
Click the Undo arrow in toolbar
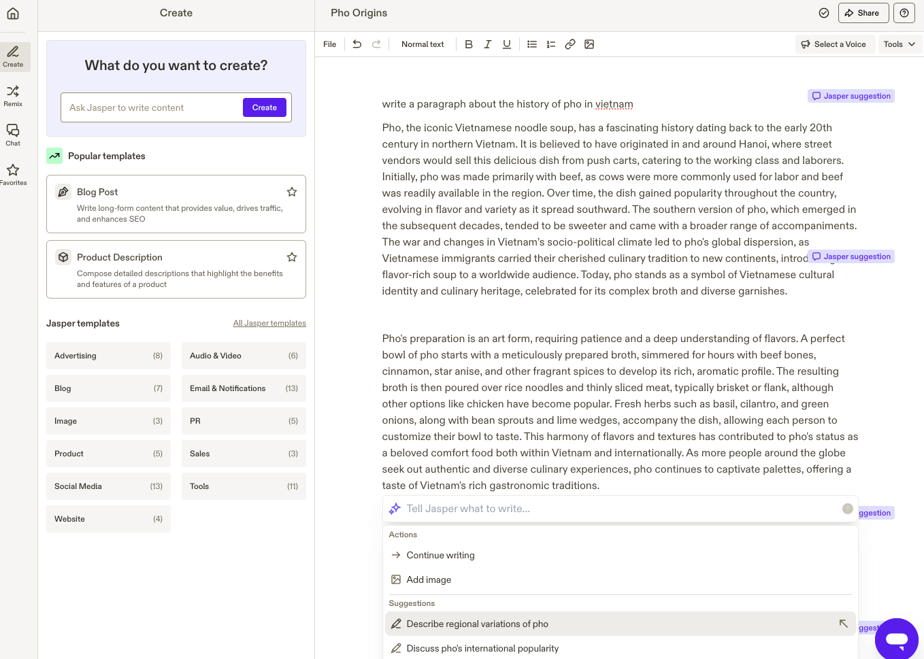click(357, 44)
